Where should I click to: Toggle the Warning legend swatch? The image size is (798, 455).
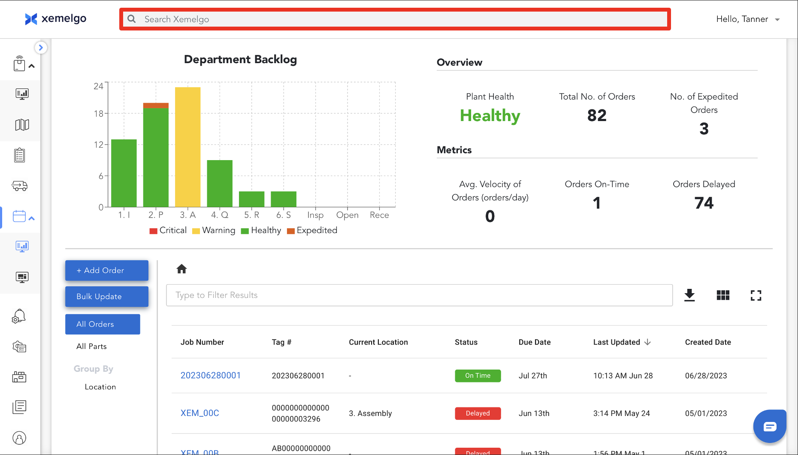tap(196, 231)
